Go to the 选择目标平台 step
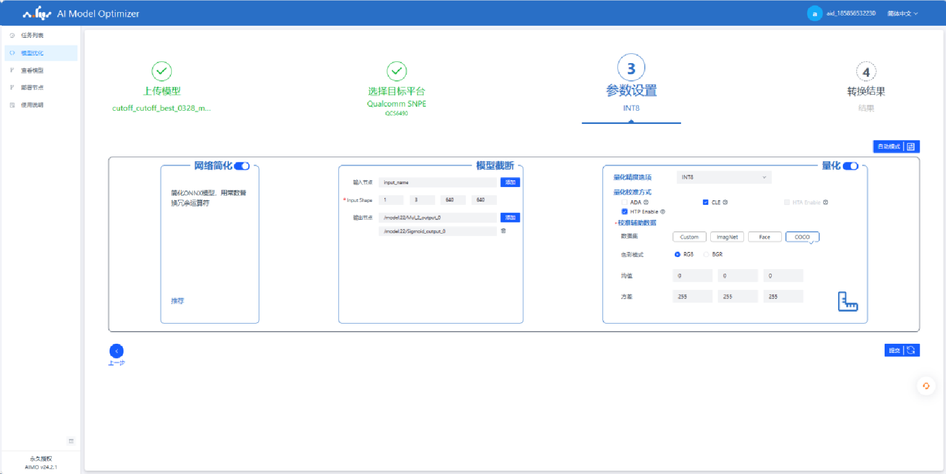This screenshot has width=946, height=474. pyautogui.click(x=396, y=91)
